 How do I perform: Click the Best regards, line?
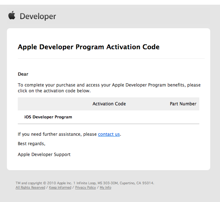point(32,144)
